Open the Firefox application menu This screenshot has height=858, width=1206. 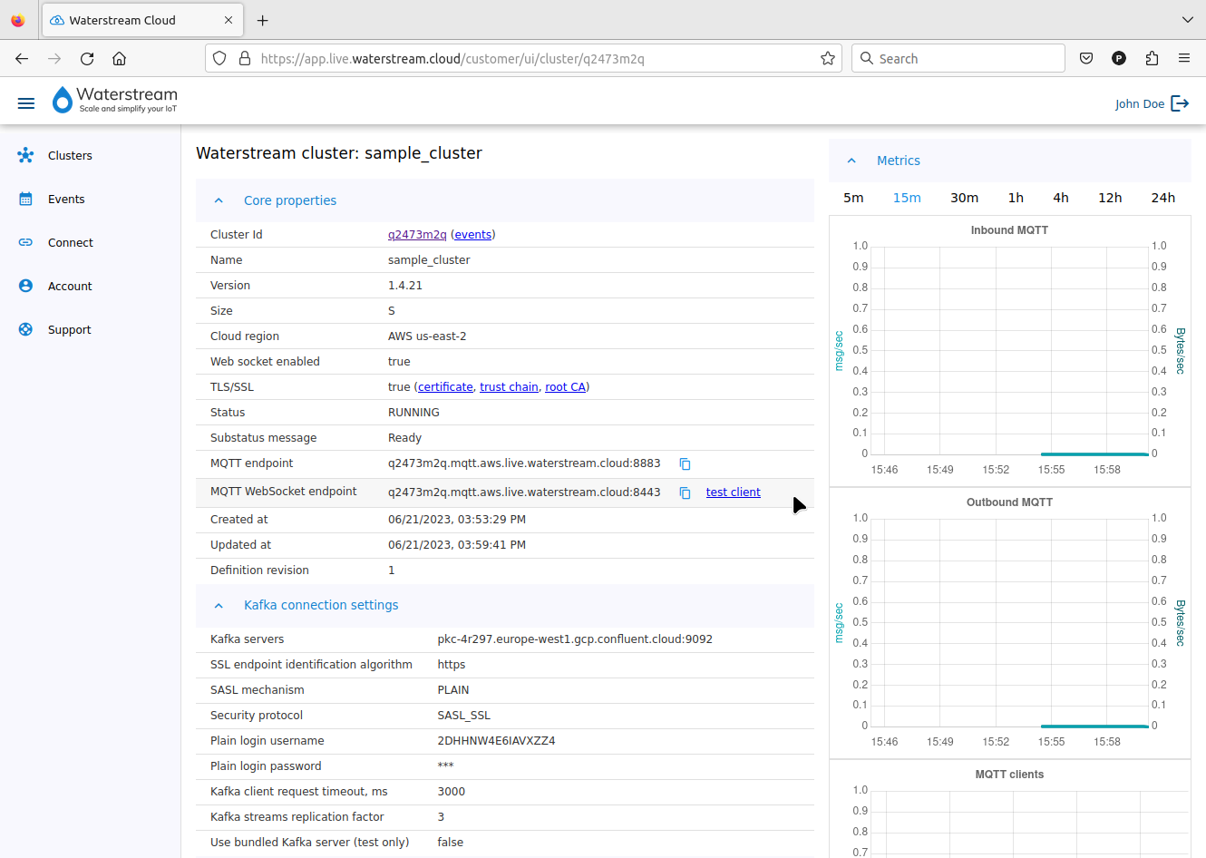pyautogui.click(x=1184, y=58)
